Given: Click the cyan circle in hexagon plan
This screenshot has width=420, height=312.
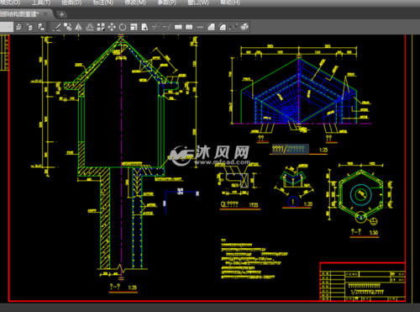Looking at the screenshot, I should 361,194.
